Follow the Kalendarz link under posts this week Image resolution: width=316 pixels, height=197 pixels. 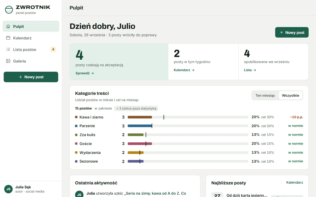point(184,70)
